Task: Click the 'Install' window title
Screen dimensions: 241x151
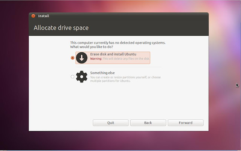Action: pyautogui.click(x=44, y=16)
